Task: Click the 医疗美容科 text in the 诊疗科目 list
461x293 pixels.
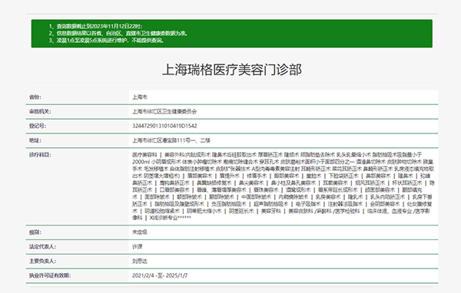Action: 144,154
